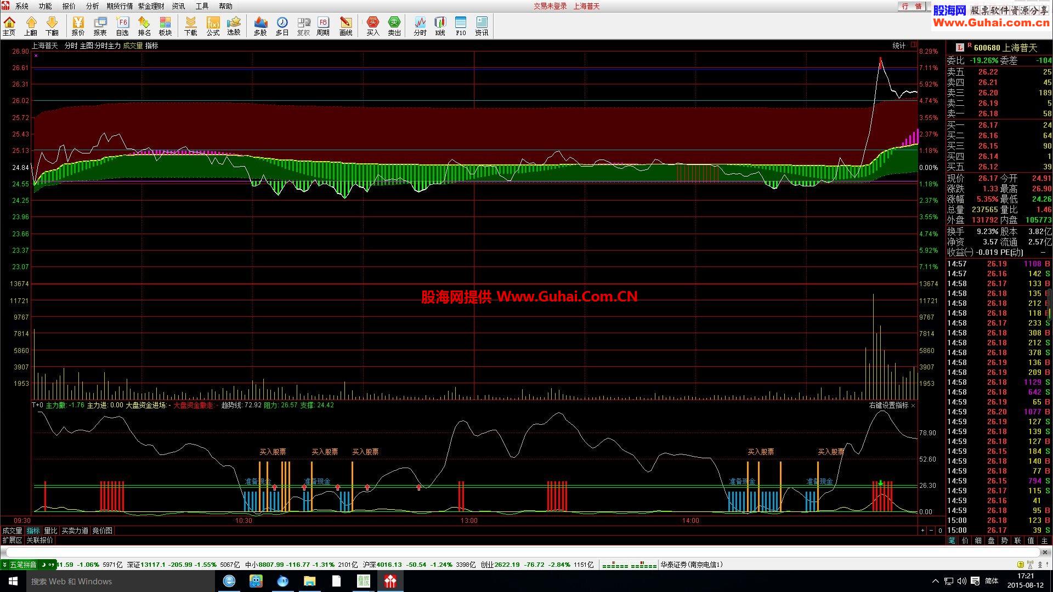Open the 板块 sectors toolbar icon
The image size is (1053, 592).
point(165,26)
